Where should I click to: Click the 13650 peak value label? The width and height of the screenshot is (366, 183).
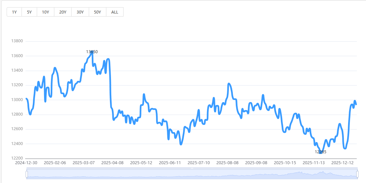[x=92, y=52]
